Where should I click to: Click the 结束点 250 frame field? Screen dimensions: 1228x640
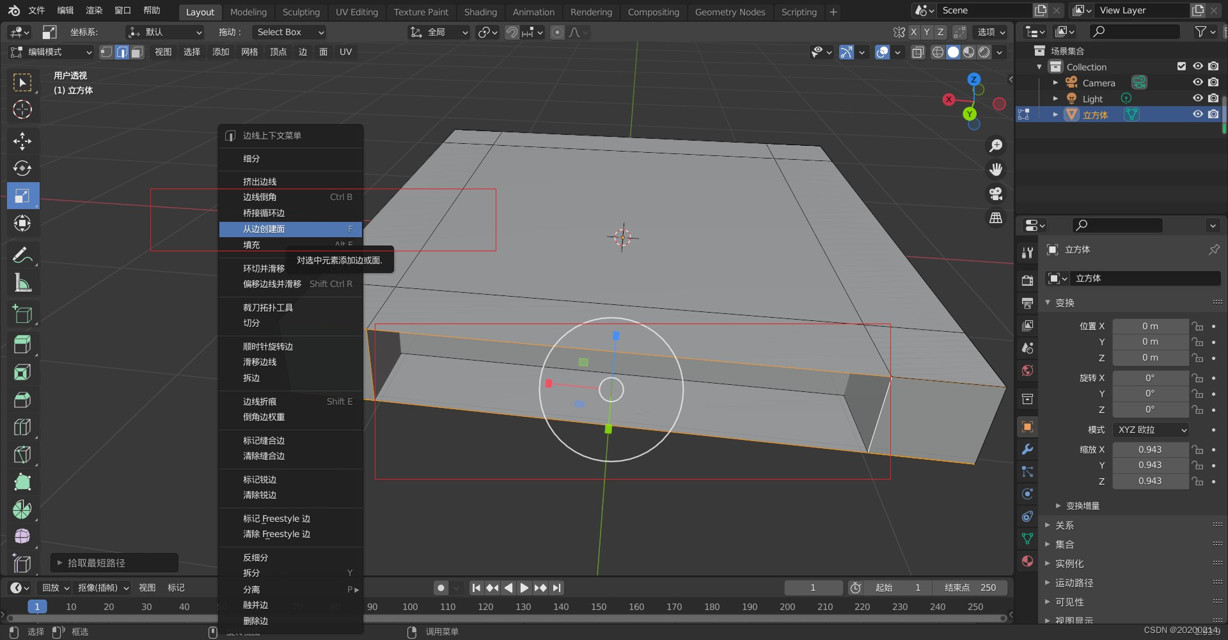(x=970, y=588)
